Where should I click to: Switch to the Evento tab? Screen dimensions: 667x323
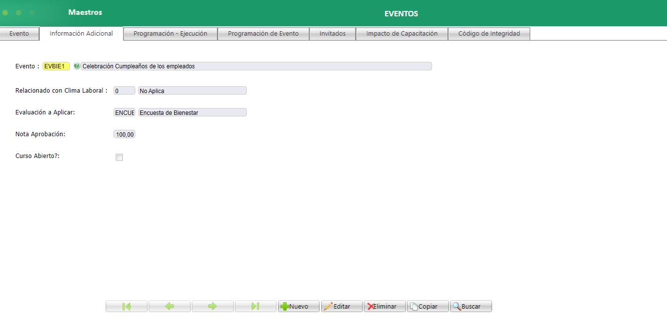(19, 34)
